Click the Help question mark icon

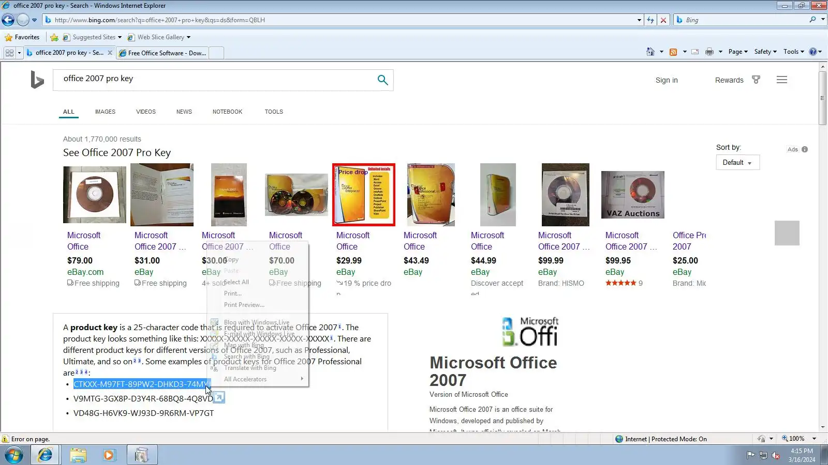pos(813,52)
